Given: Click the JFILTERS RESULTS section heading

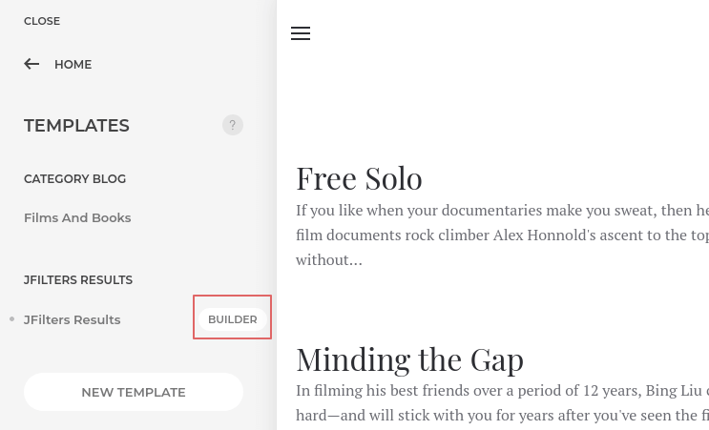Looking at the screenshot, I should pyautogui.click(x=78, y=280).
